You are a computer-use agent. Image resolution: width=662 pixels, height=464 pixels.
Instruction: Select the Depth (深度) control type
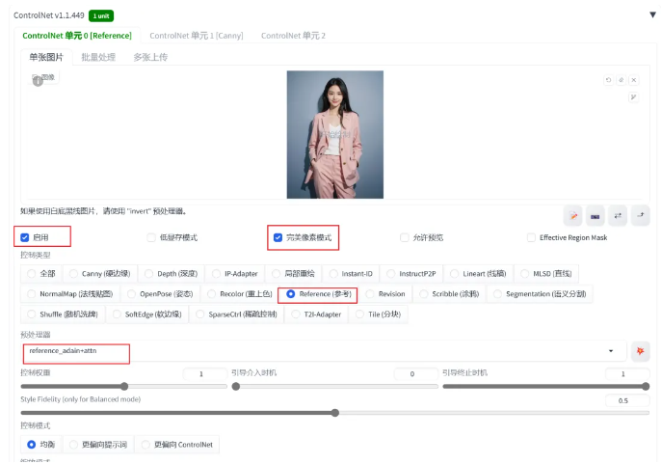[x=172, y=274]
